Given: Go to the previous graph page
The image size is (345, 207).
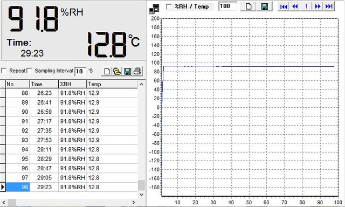Looking at the screenshot, I should (295, 6).
